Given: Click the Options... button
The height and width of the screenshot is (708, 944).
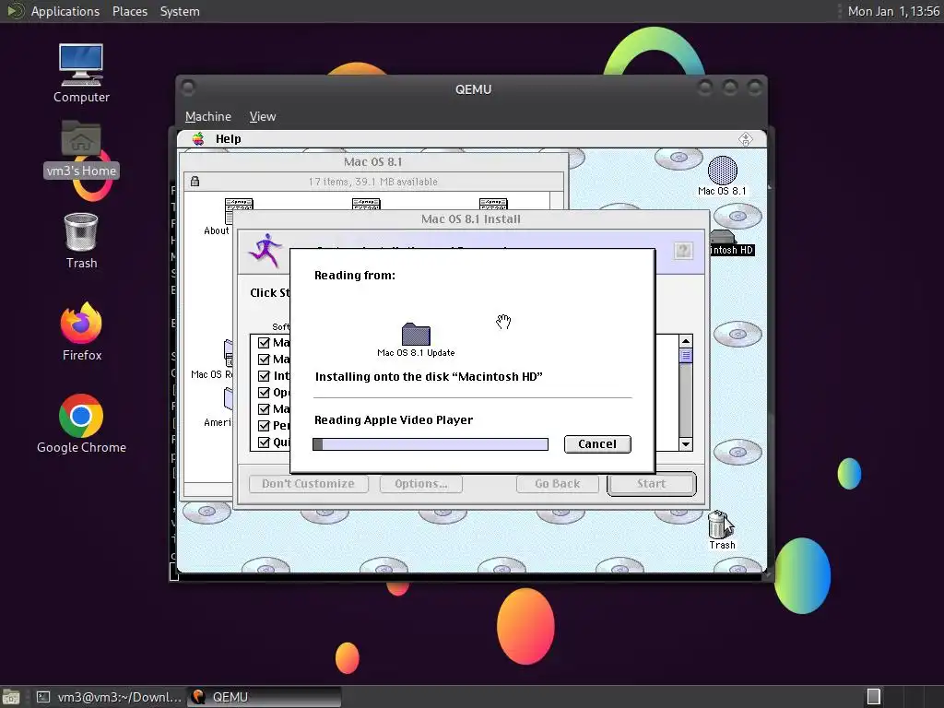Looking at the screenshot, I should (x=420, y=483).
